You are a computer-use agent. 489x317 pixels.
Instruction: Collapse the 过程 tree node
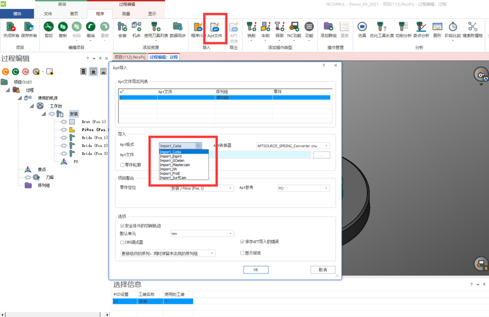(8, 90)
